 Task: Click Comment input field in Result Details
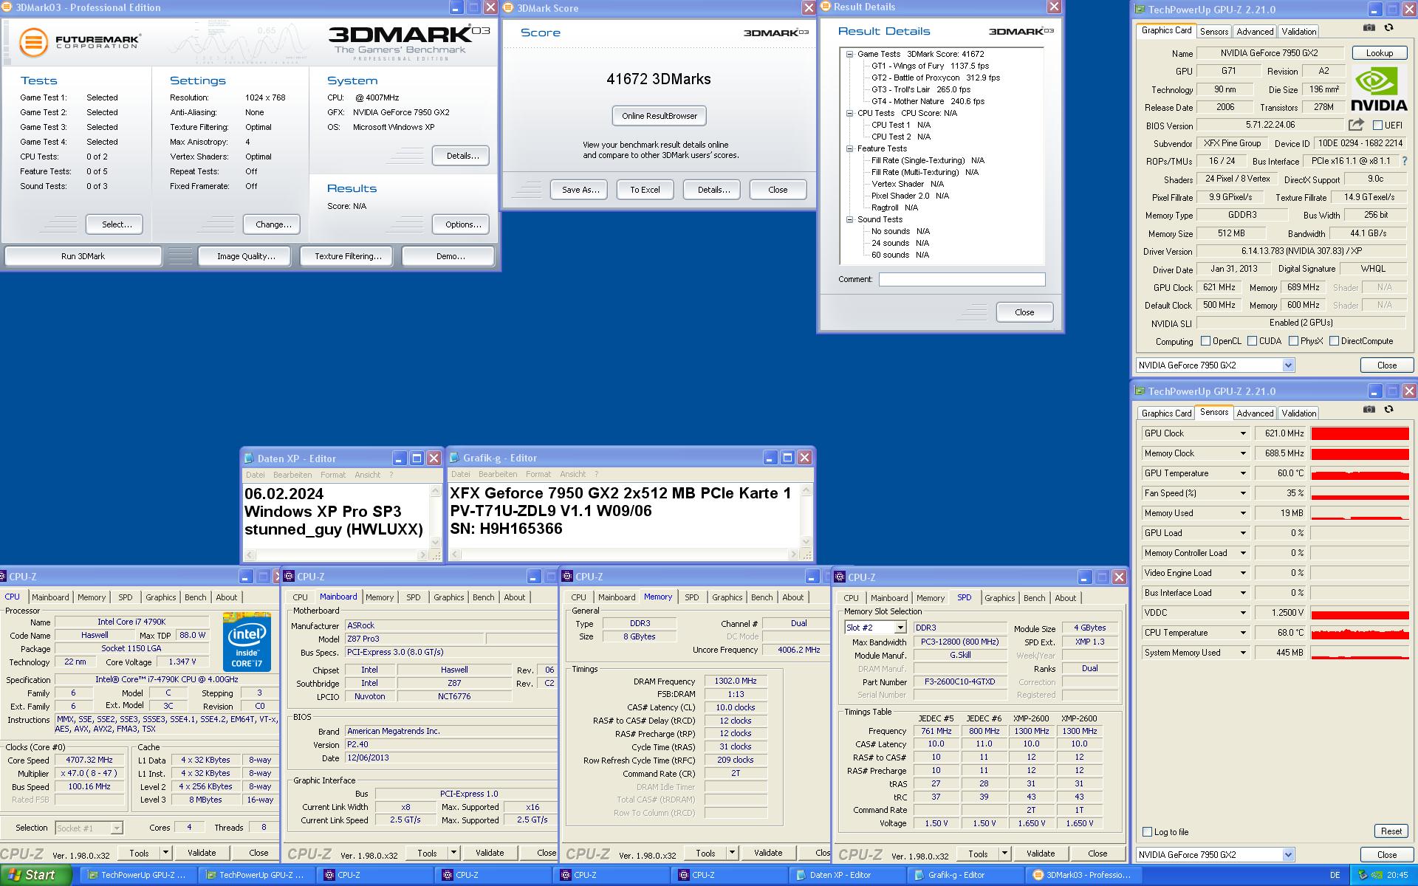[962, 279]
